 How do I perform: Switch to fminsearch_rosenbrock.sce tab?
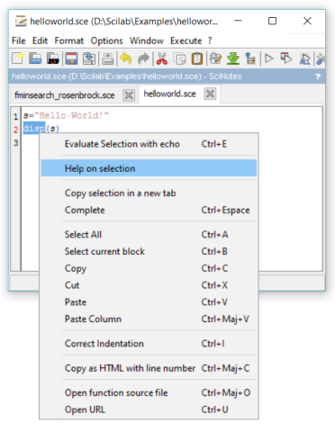pos(65,95)
